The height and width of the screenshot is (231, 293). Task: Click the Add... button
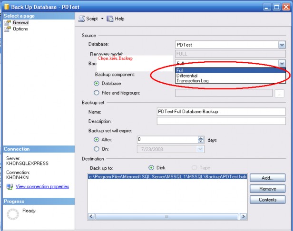(x=267, y=178)
